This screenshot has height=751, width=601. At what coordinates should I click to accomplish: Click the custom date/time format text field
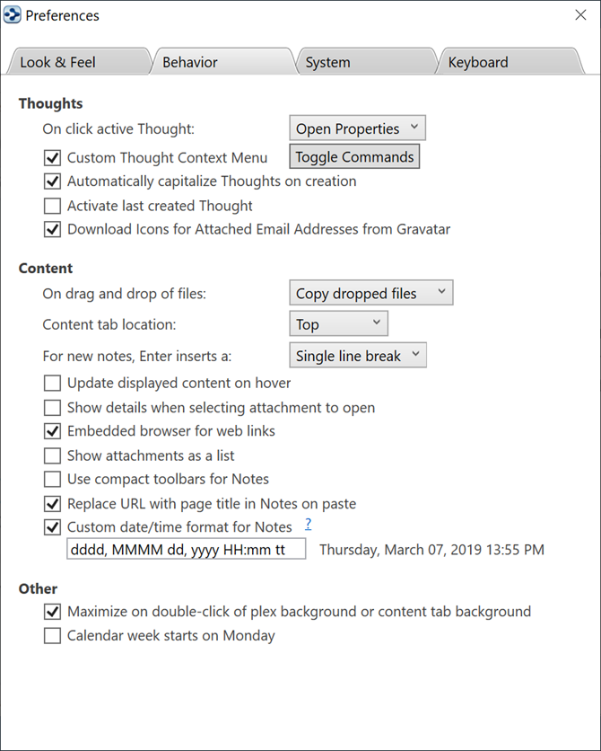coord(186,549)
